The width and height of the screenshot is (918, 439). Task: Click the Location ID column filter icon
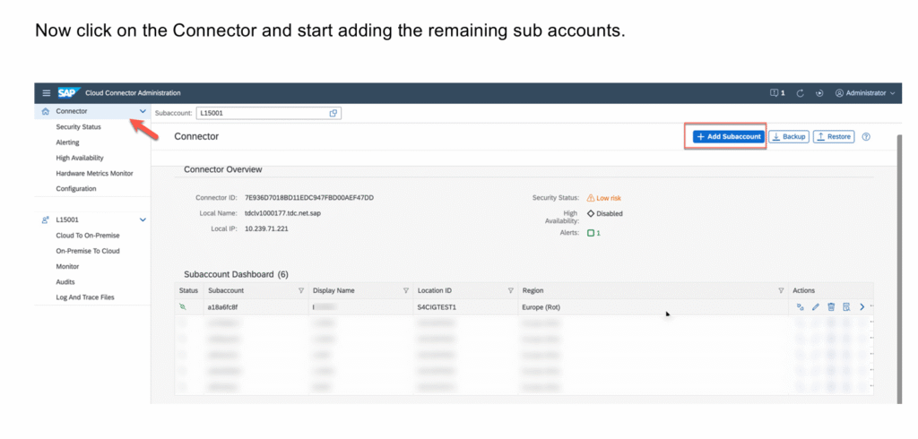[510, 290]
